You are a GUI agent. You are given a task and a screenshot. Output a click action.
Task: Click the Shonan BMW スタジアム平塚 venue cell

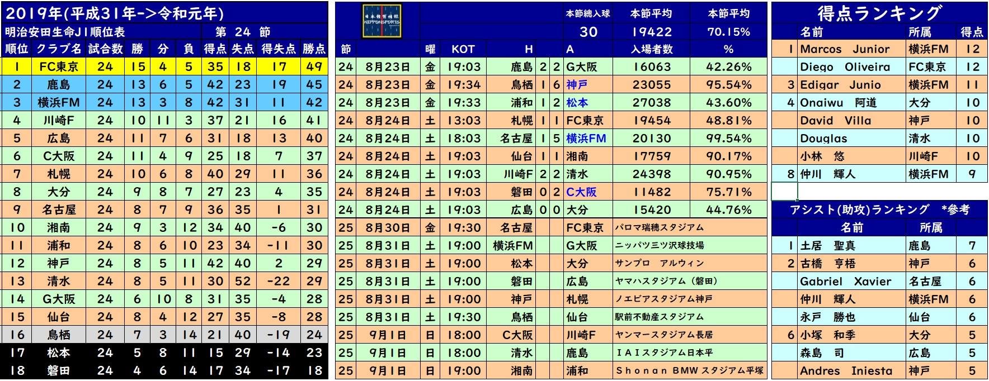pos(689,371)
